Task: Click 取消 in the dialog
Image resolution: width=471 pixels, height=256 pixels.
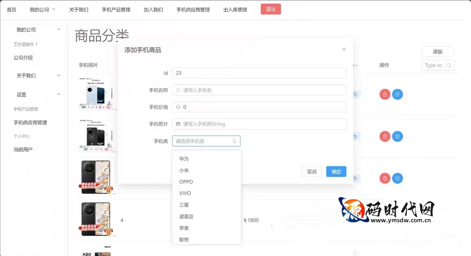Action: (312, 172)
